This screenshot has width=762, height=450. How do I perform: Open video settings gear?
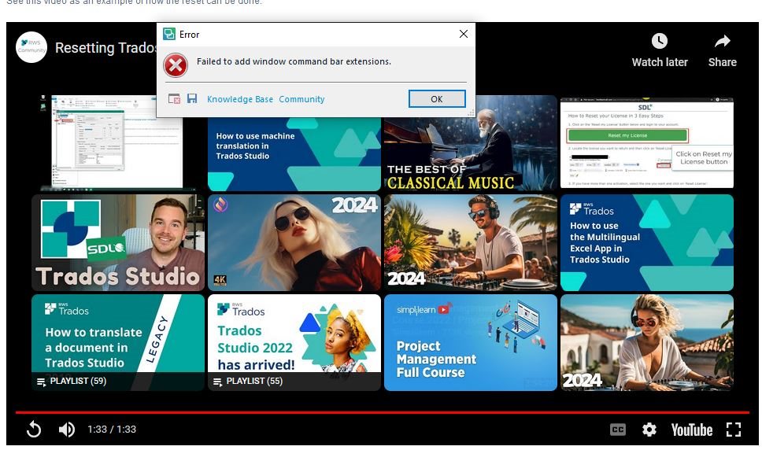[x=649, y=430]
